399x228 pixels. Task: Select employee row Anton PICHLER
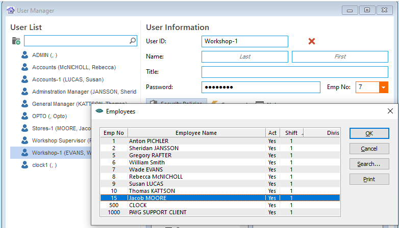point(220,141)
